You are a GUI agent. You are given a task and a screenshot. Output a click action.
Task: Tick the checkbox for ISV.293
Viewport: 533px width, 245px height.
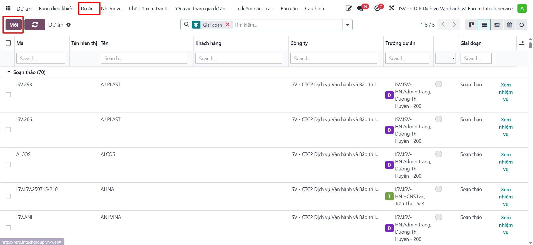pyautogui.click(x=8, y=95)
